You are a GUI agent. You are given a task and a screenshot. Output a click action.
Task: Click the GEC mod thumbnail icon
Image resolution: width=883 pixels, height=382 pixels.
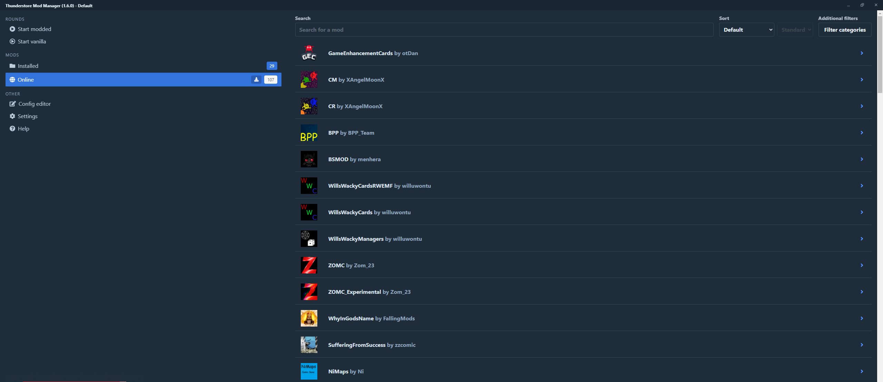(309, 53)
